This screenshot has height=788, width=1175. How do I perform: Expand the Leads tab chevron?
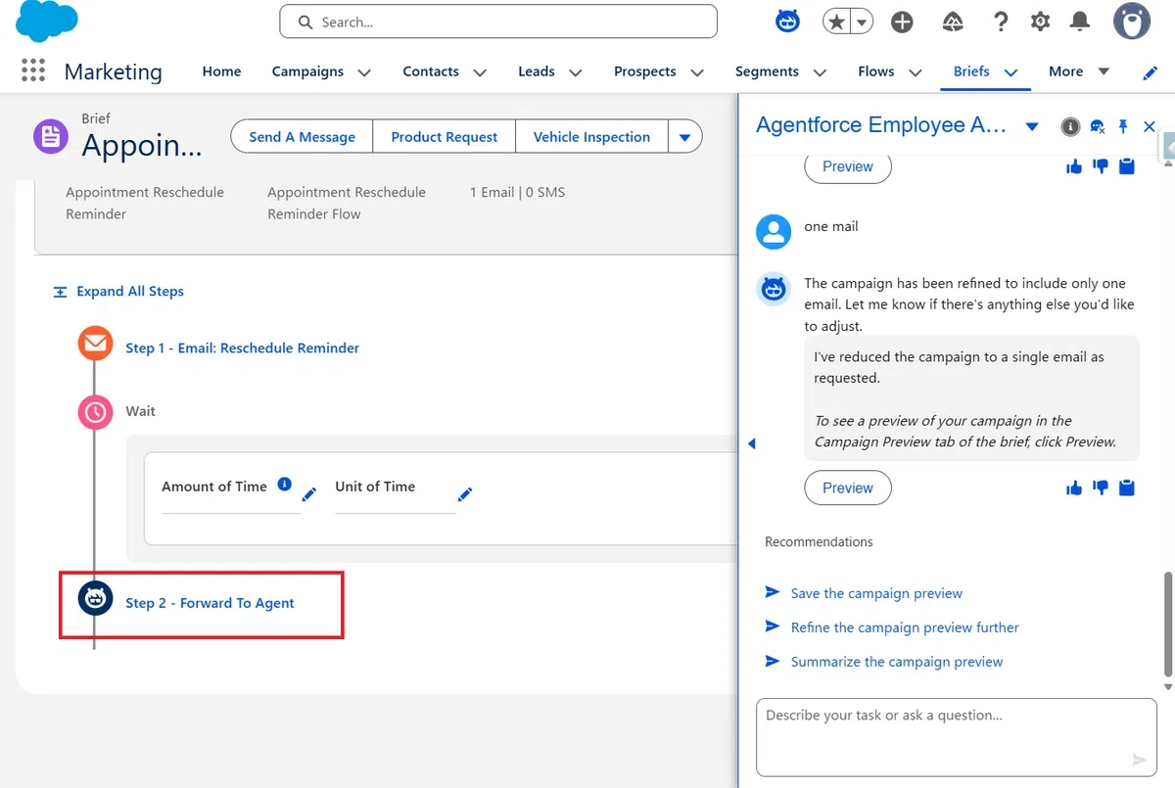[x=576, y=72]
